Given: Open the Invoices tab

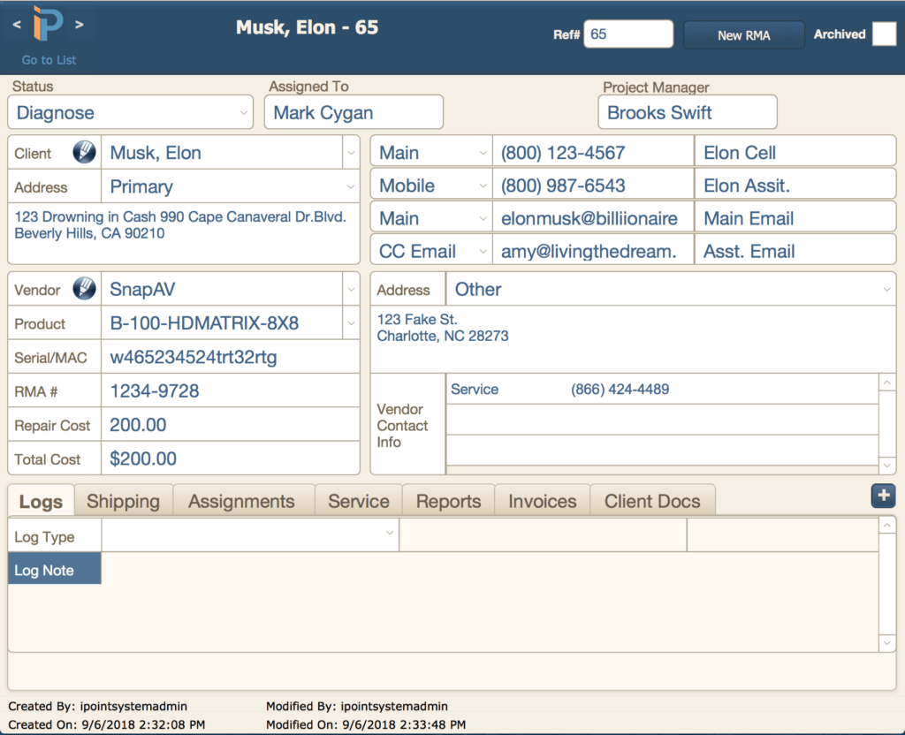Looking at the screenshot, I should click(x=542, y=500).
